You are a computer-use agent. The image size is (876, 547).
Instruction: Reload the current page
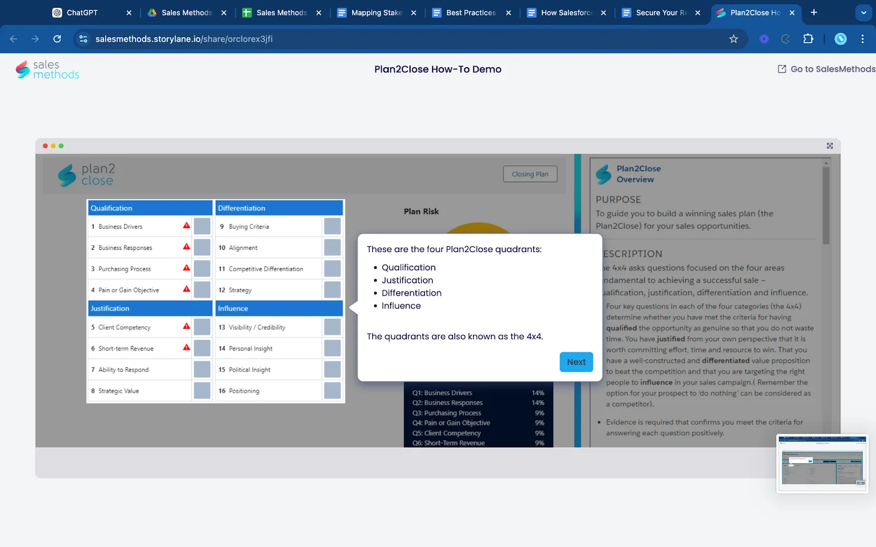(57, 39)
